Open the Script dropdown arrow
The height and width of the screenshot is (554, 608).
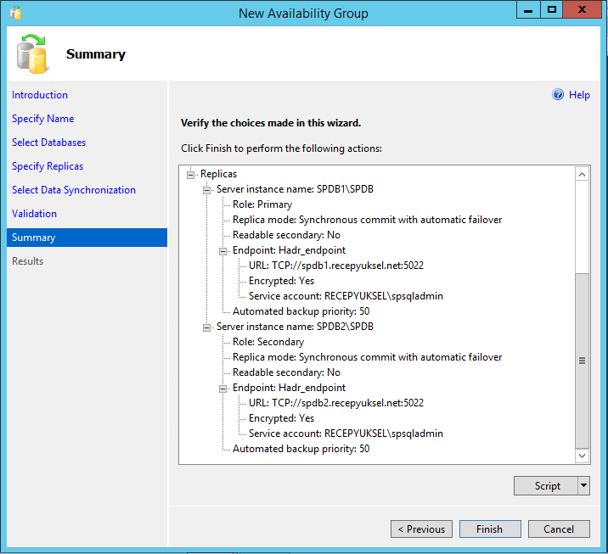pos(583,485)
